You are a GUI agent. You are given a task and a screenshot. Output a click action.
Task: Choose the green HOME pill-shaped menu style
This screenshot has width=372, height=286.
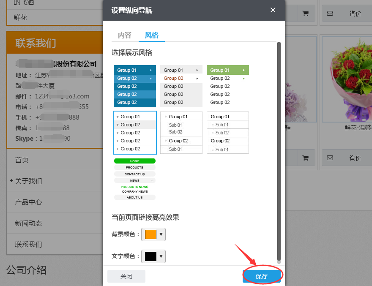pyautogui.click(x=135, y=179)
